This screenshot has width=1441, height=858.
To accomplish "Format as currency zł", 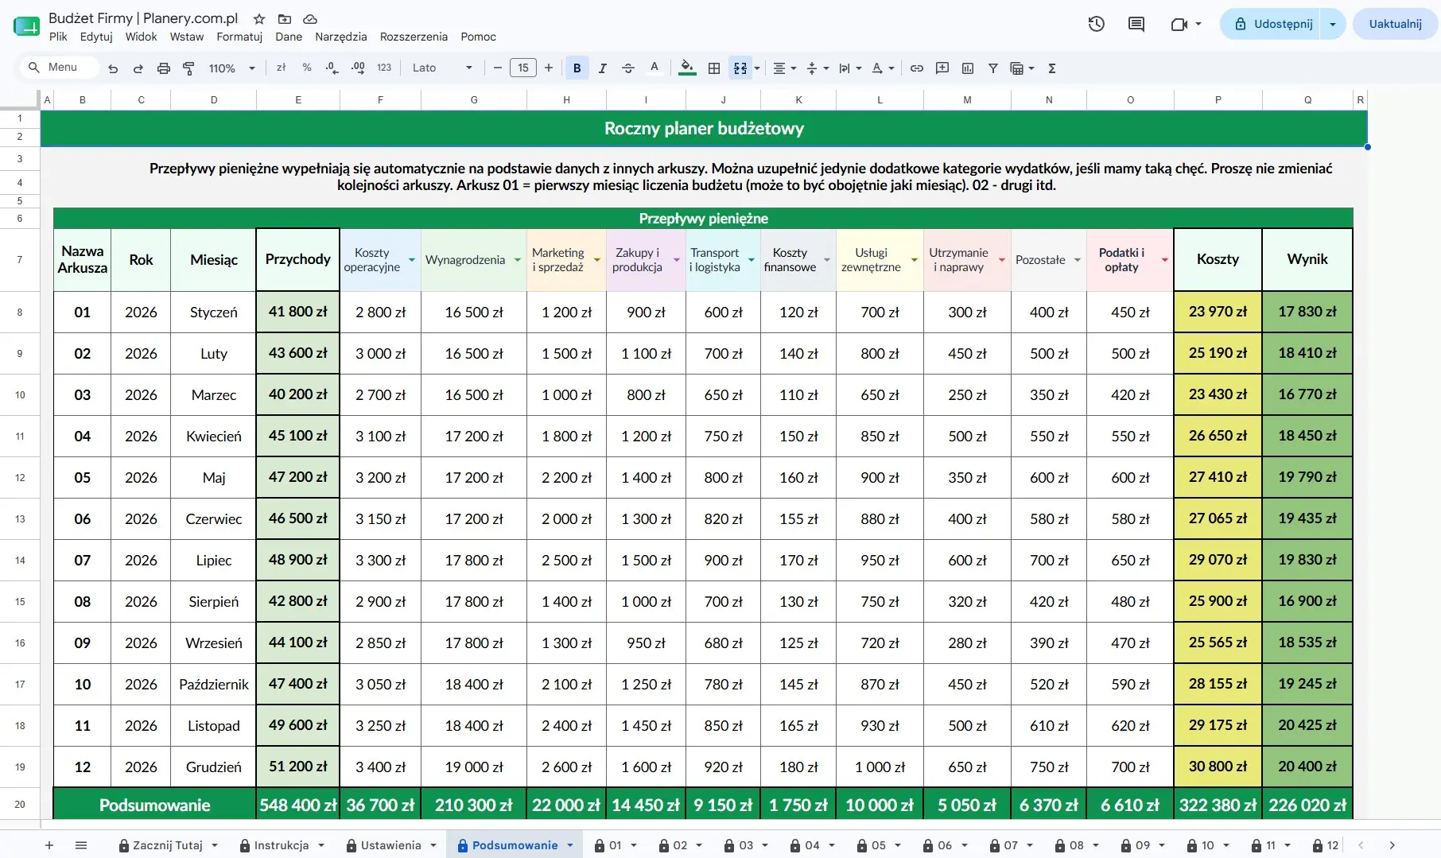I will tap(281, 68).
